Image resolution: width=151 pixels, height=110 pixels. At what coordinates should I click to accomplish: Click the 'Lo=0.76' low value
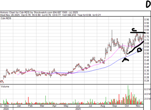(47, 15)
